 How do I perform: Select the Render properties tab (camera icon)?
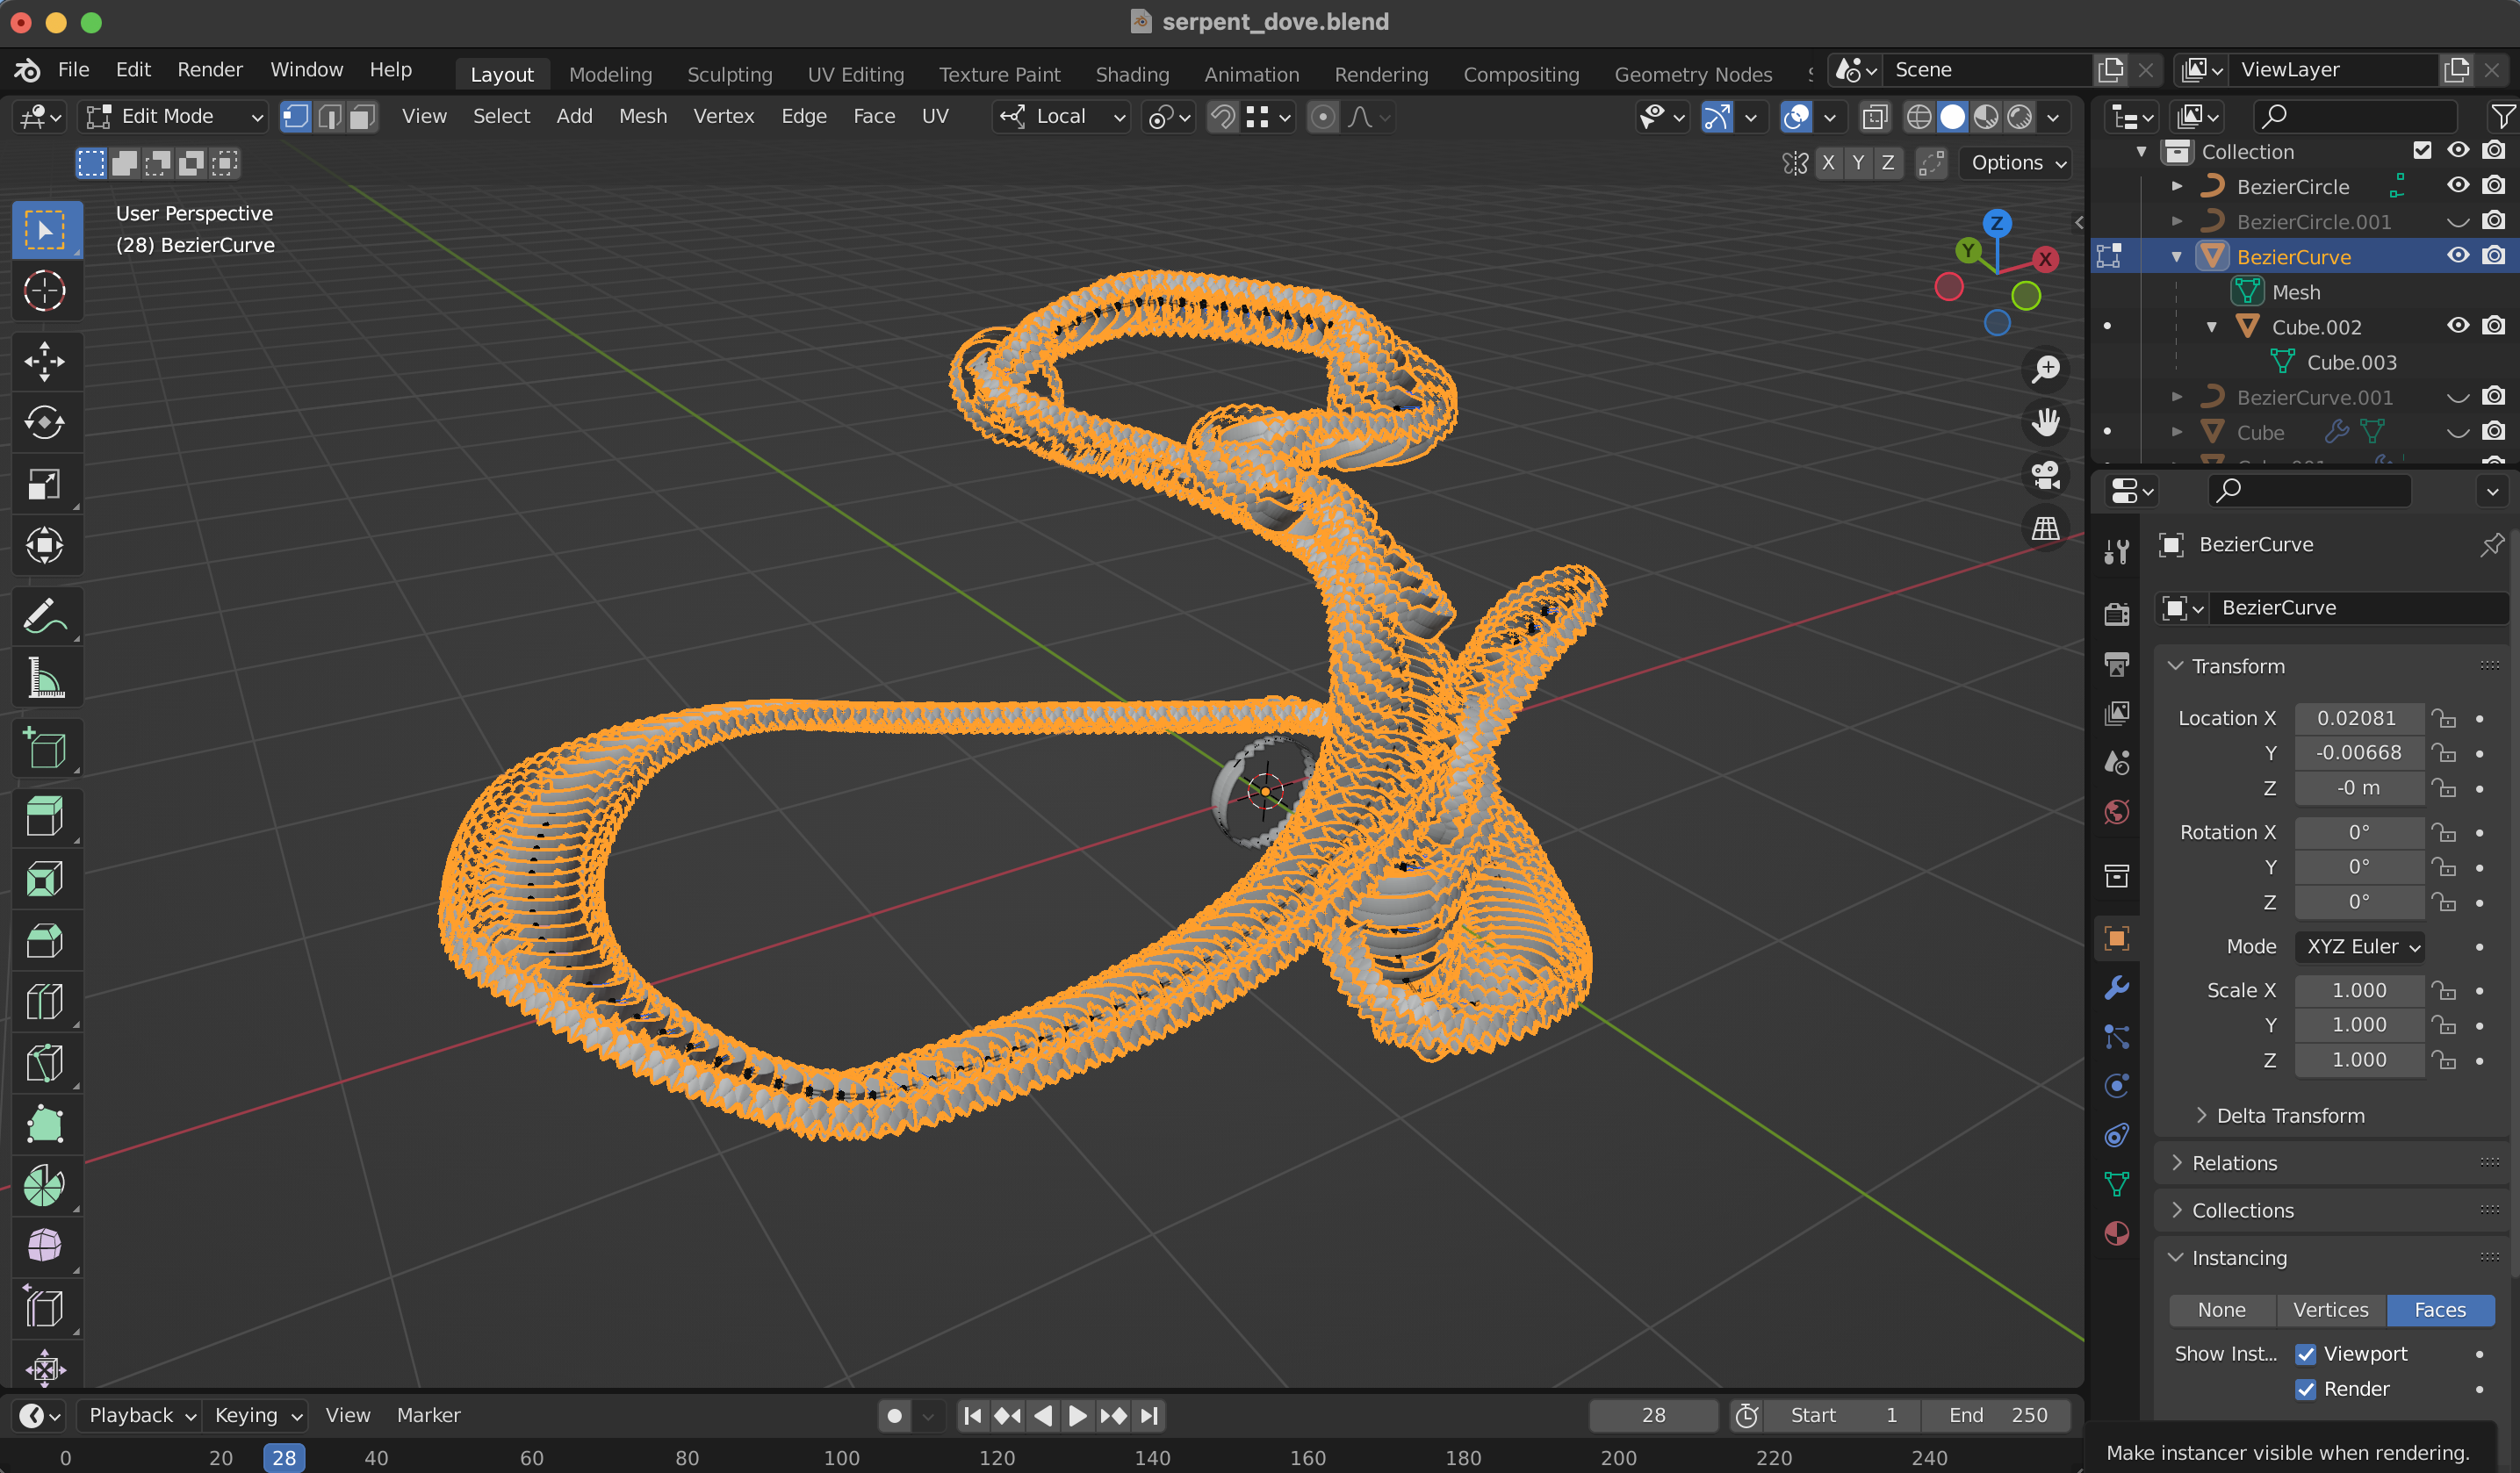pyautogui.click(x=2117, y=613)
